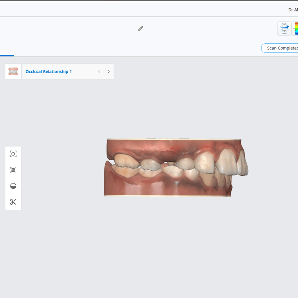Click the 3D teeth scan model
Screen dimensions: 298x298
[x=176, y=167]
